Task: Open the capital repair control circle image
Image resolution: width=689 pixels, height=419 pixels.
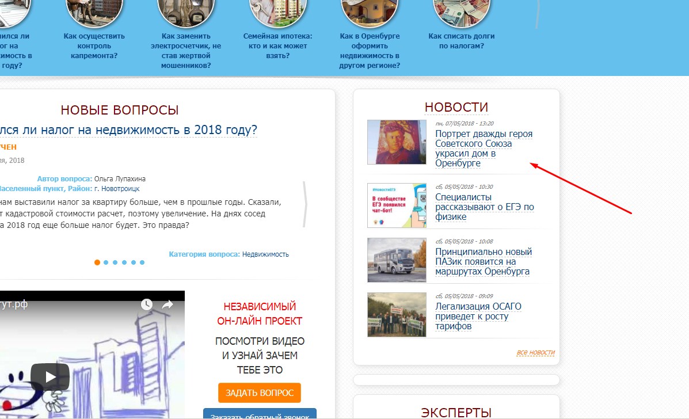Action: click(94, 12)
